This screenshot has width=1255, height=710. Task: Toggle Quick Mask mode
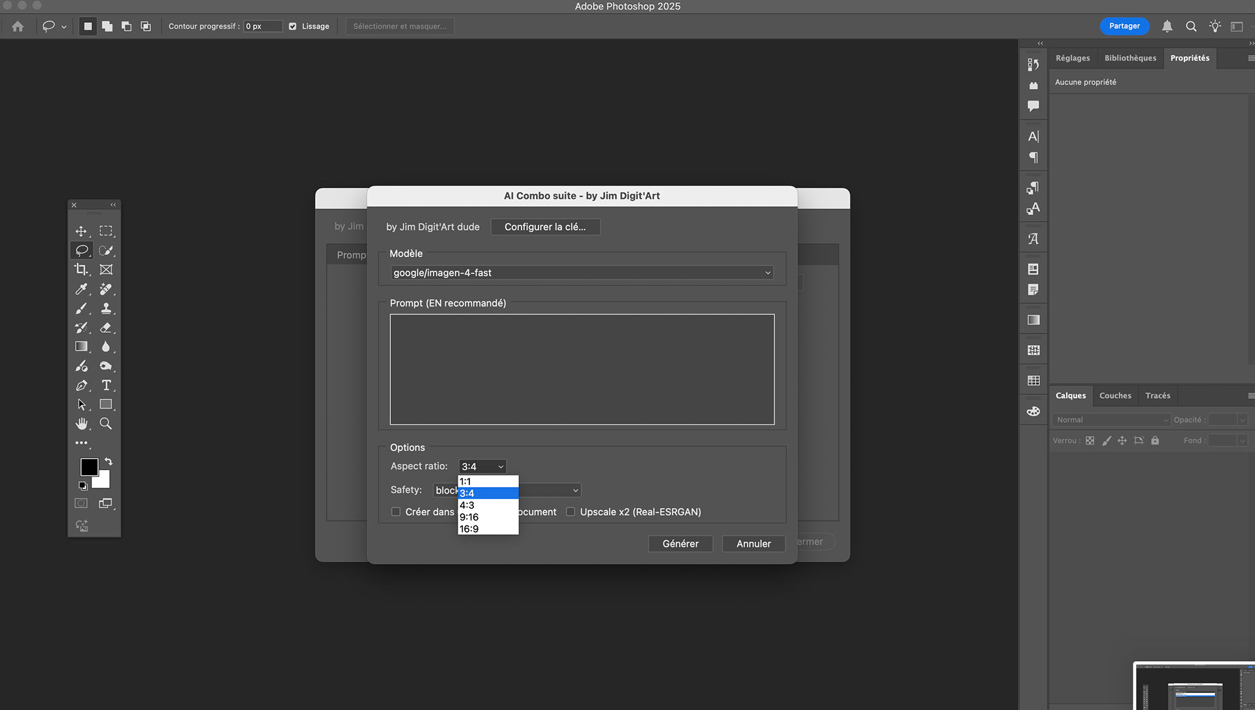81,503
